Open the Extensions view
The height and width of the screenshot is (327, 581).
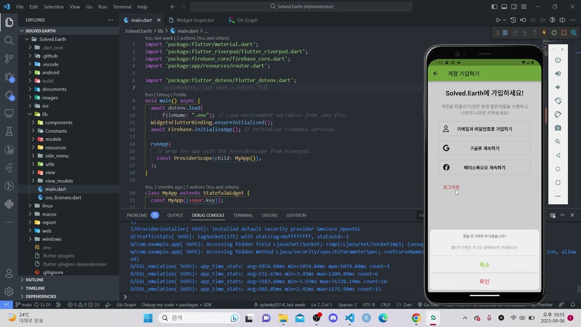coord(9,95)
